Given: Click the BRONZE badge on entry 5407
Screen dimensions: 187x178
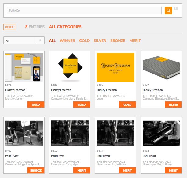Looking at the screenshot, I should click(x=36, y=170).
